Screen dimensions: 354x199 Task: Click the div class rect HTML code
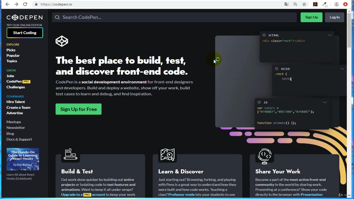(283, 41)
